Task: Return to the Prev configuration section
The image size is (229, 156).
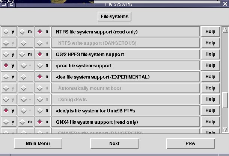Action: [190, 144]
